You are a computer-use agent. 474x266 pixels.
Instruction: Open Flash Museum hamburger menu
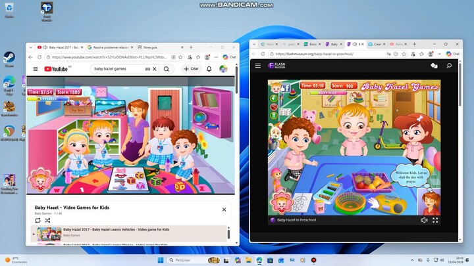[x=258, y=66]
